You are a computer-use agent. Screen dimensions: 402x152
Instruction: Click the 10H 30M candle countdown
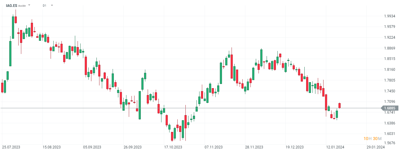[372, 139]
